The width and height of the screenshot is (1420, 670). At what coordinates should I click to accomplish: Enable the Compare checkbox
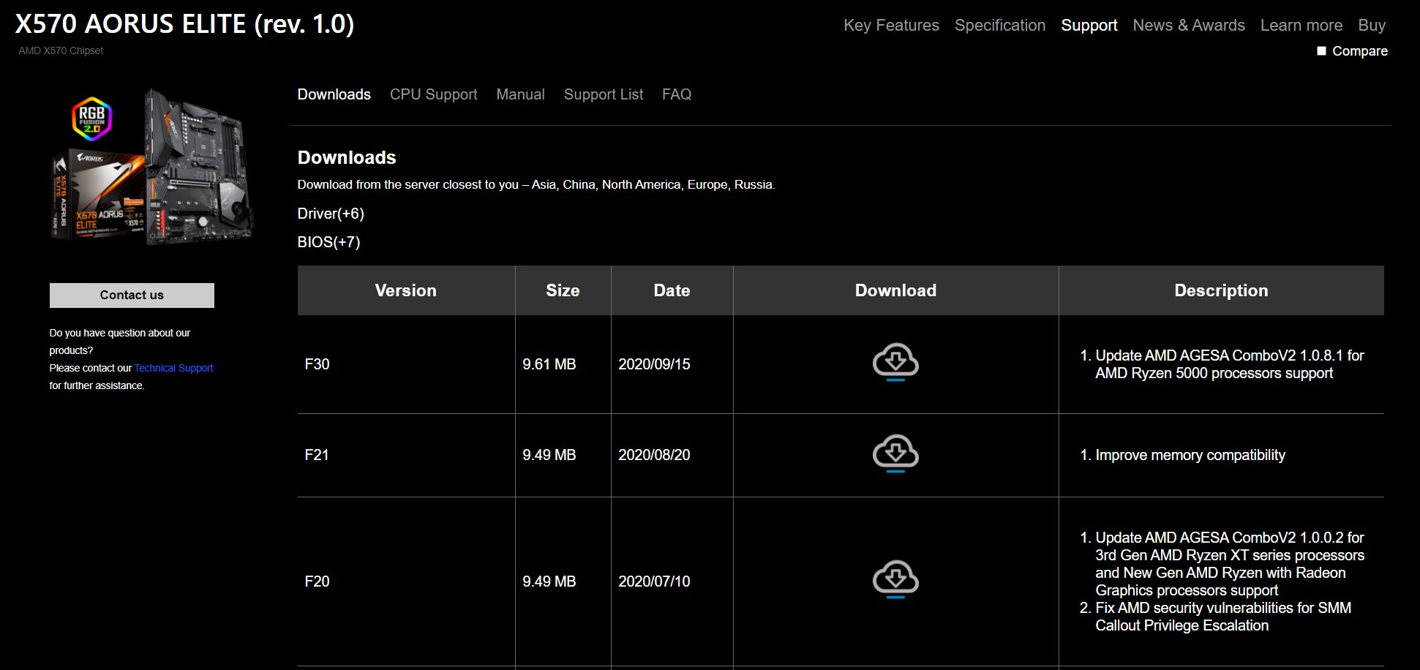click(x=1321, y=51)
